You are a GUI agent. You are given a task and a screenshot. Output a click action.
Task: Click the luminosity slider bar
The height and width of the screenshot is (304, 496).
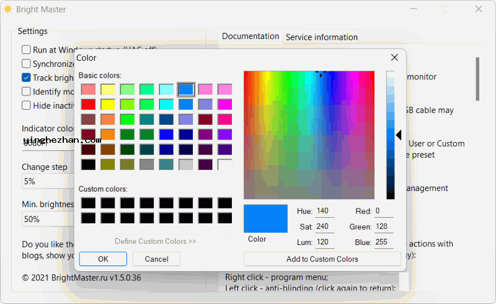[x=391, y=135]
